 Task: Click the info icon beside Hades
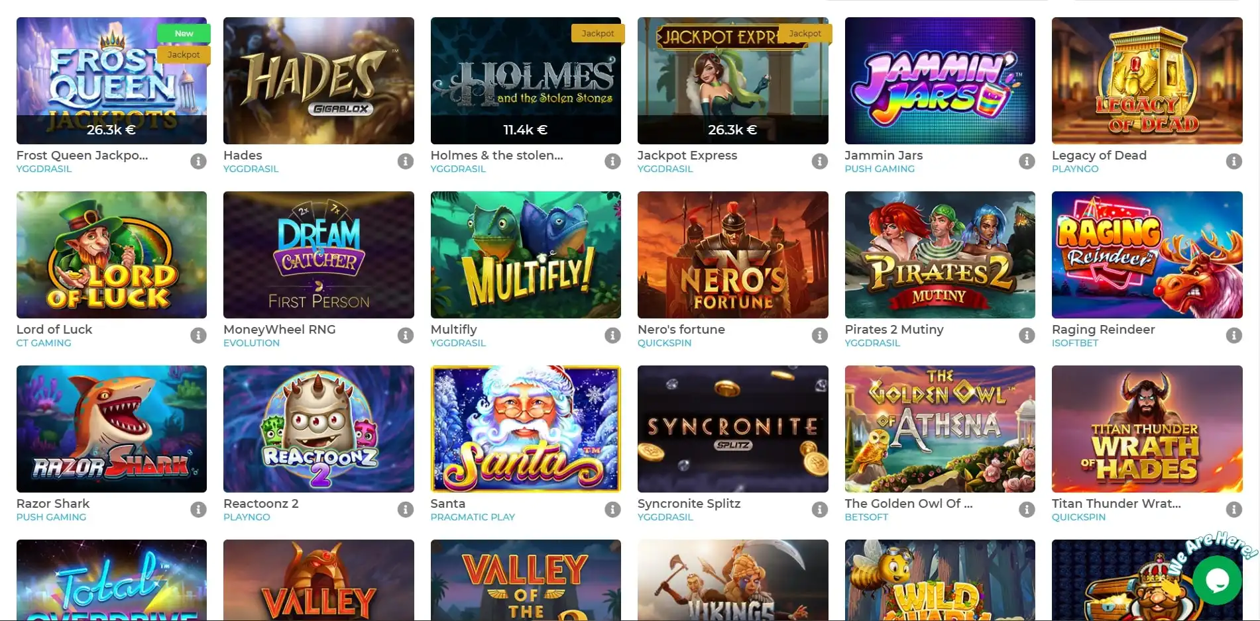click(406, 161)
